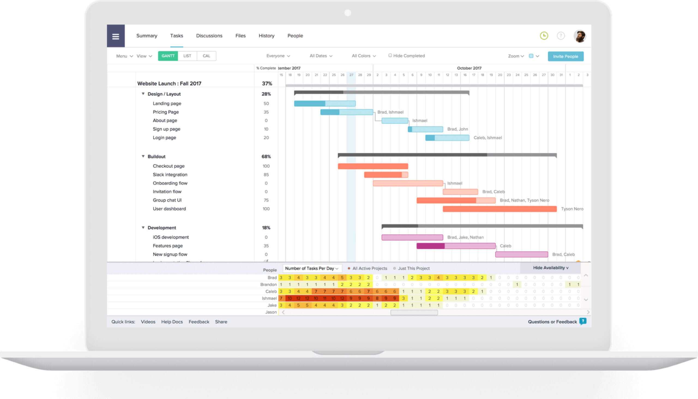Select the LIST view tab
Viewport: 698px width, 399px height.
(x=186, y=56)
